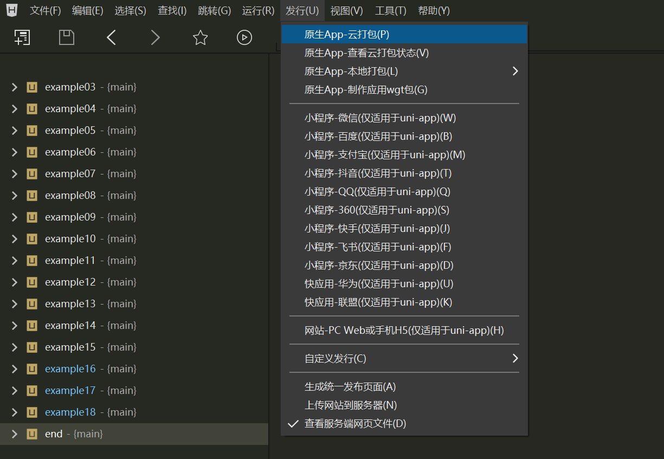Publish to 小程序-360 mini program
The height and width of the screenshot is (459, 664).
click(404, 210)
